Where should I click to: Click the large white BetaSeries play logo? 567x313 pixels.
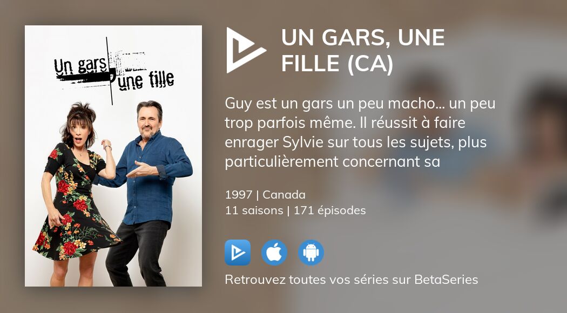pyautogui.click(x=246, y=50)
